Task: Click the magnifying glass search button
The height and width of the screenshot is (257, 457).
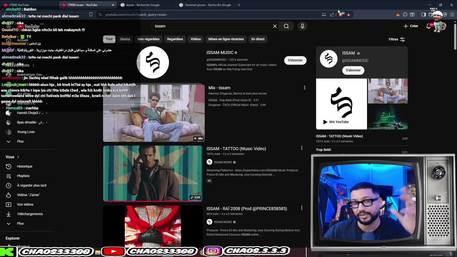Action: click(x=286, y=26)
